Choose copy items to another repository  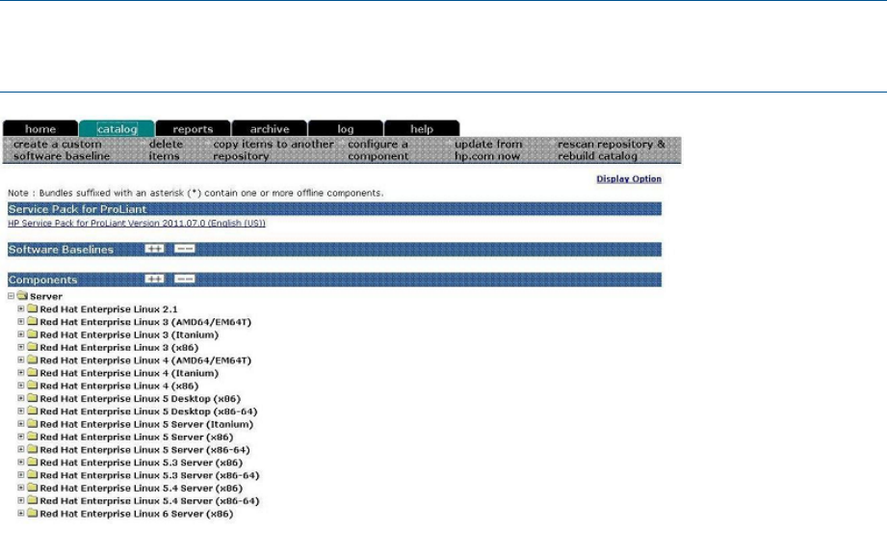(x=274, y=150)
